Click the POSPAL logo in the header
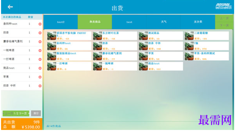 point(224,6)
